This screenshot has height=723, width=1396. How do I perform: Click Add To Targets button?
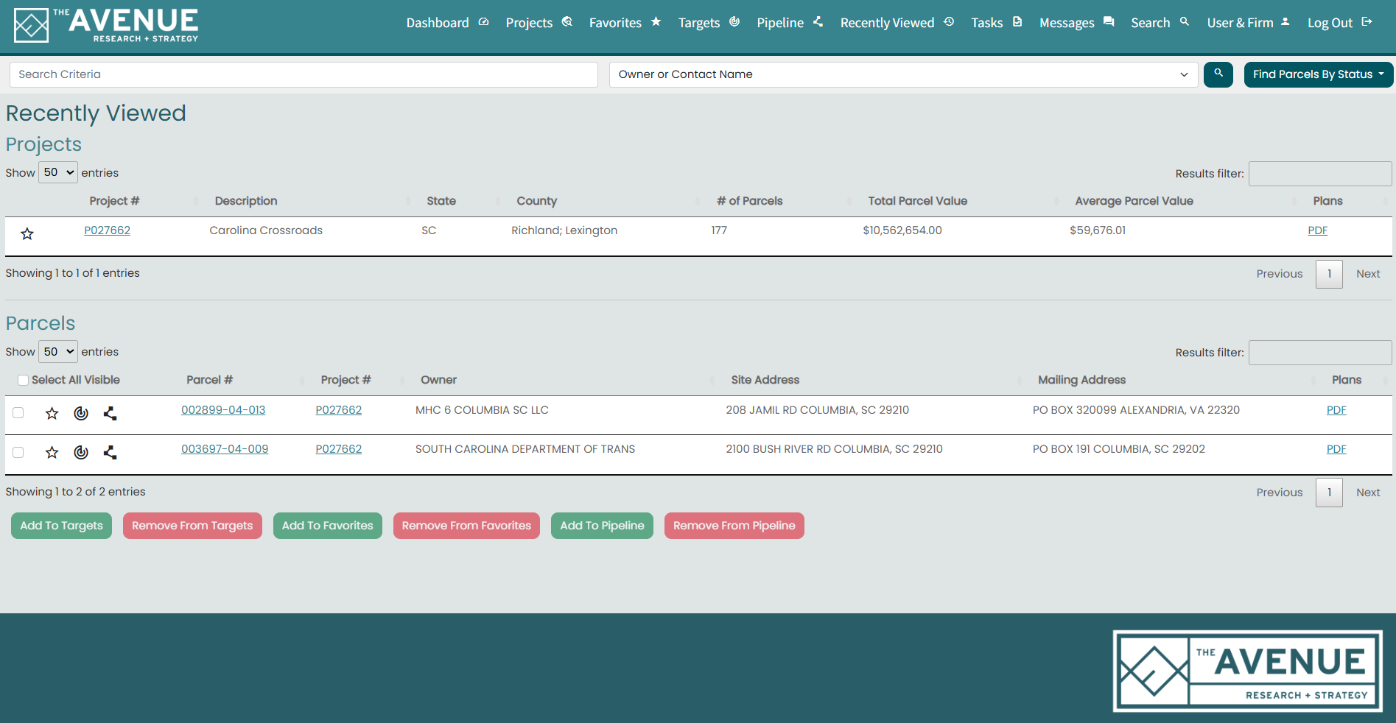[61, 526]
